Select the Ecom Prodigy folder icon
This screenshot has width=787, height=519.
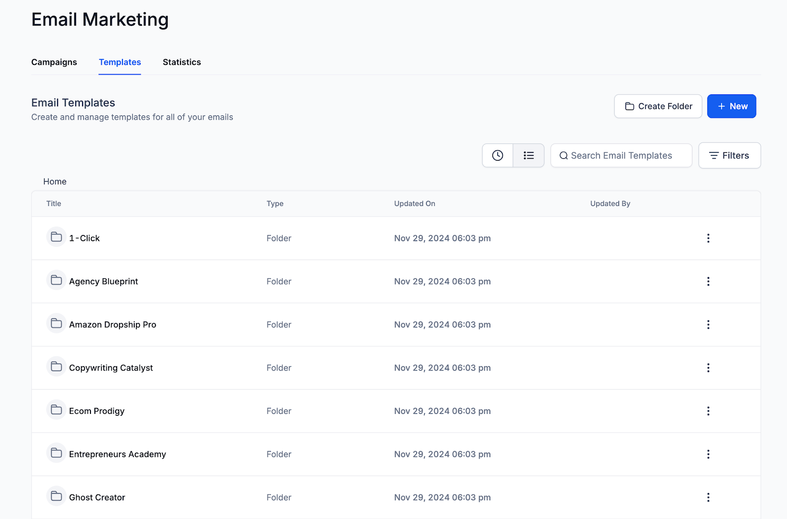pos(56,409)
